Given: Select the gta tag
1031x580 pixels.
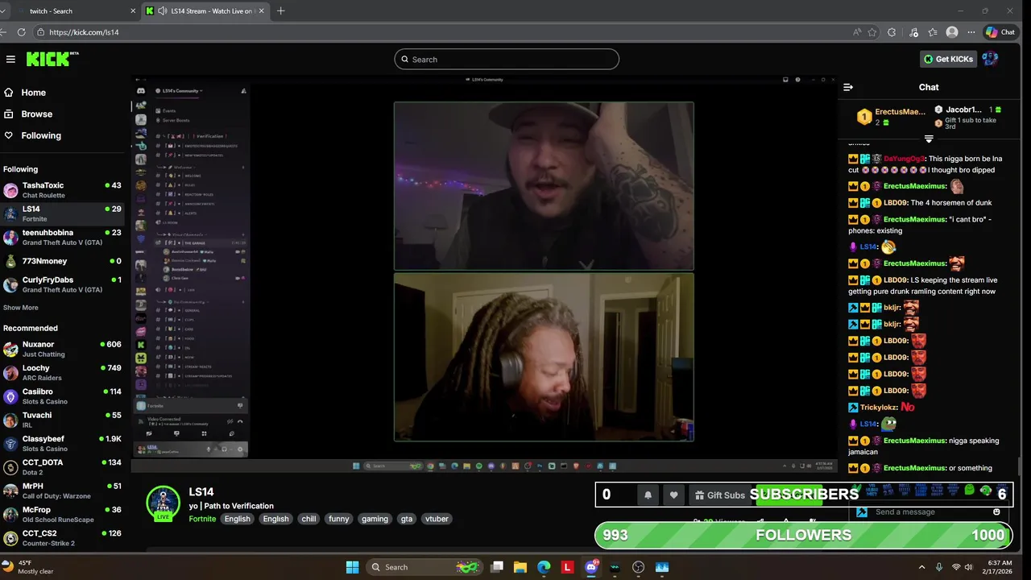Looking at the screenshot, I should [x=407, y=519].
